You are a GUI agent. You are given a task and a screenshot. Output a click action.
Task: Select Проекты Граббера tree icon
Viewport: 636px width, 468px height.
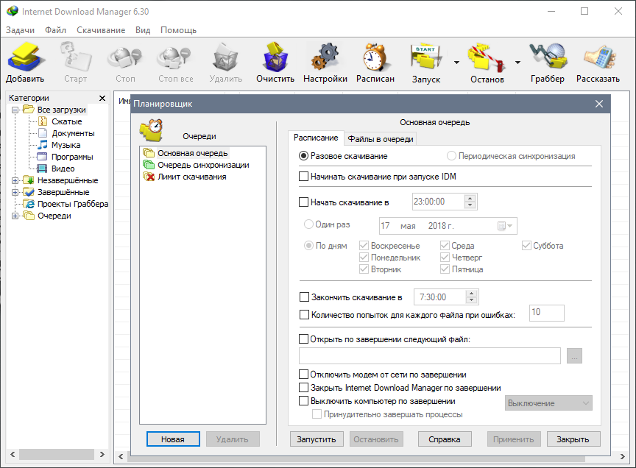29,204
